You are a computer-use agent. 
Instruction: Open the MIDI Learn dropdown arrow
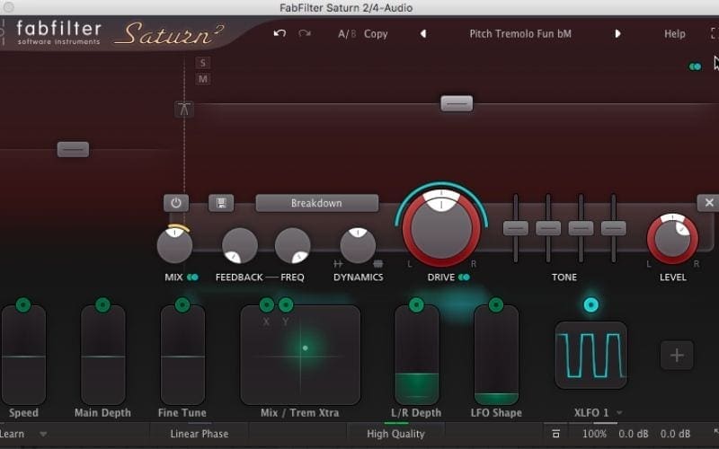pos(42,434)
